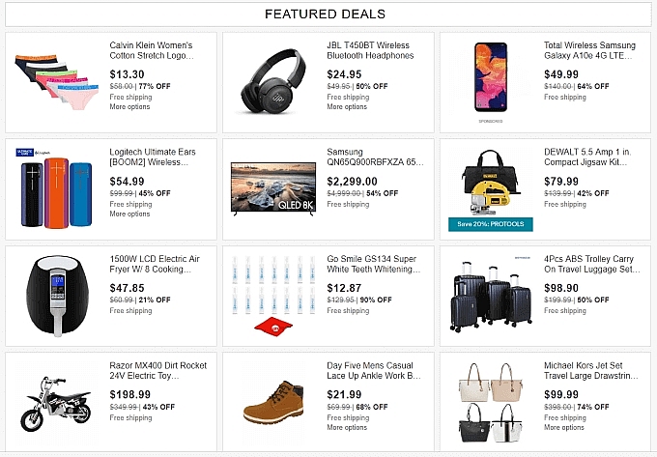This screenshot has width=657, height=457.
Task: Open the JBL T450BT Wireless Headphones title
Action: pyautogui.click(x=370, y=50)
